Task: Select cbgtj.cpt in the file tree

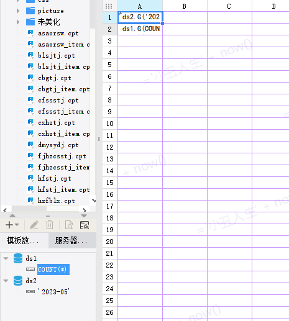Action: (x=55, y=78)
